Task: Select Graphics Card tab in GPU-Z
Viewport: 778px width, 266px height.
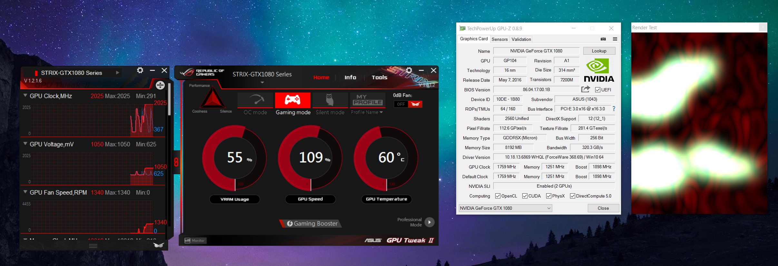Action: 474,39
